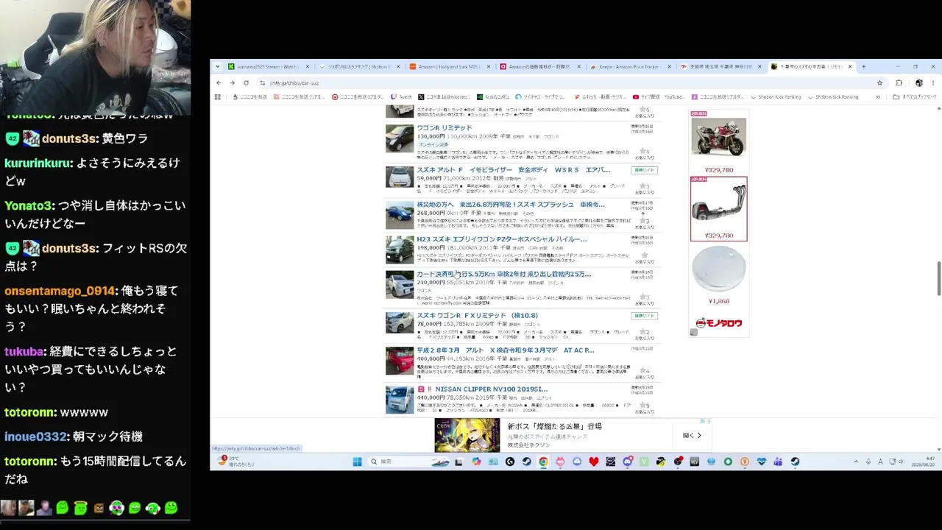
Task: Open the black Wagon R Limited thumbnail
Action: tap(400, 138)
